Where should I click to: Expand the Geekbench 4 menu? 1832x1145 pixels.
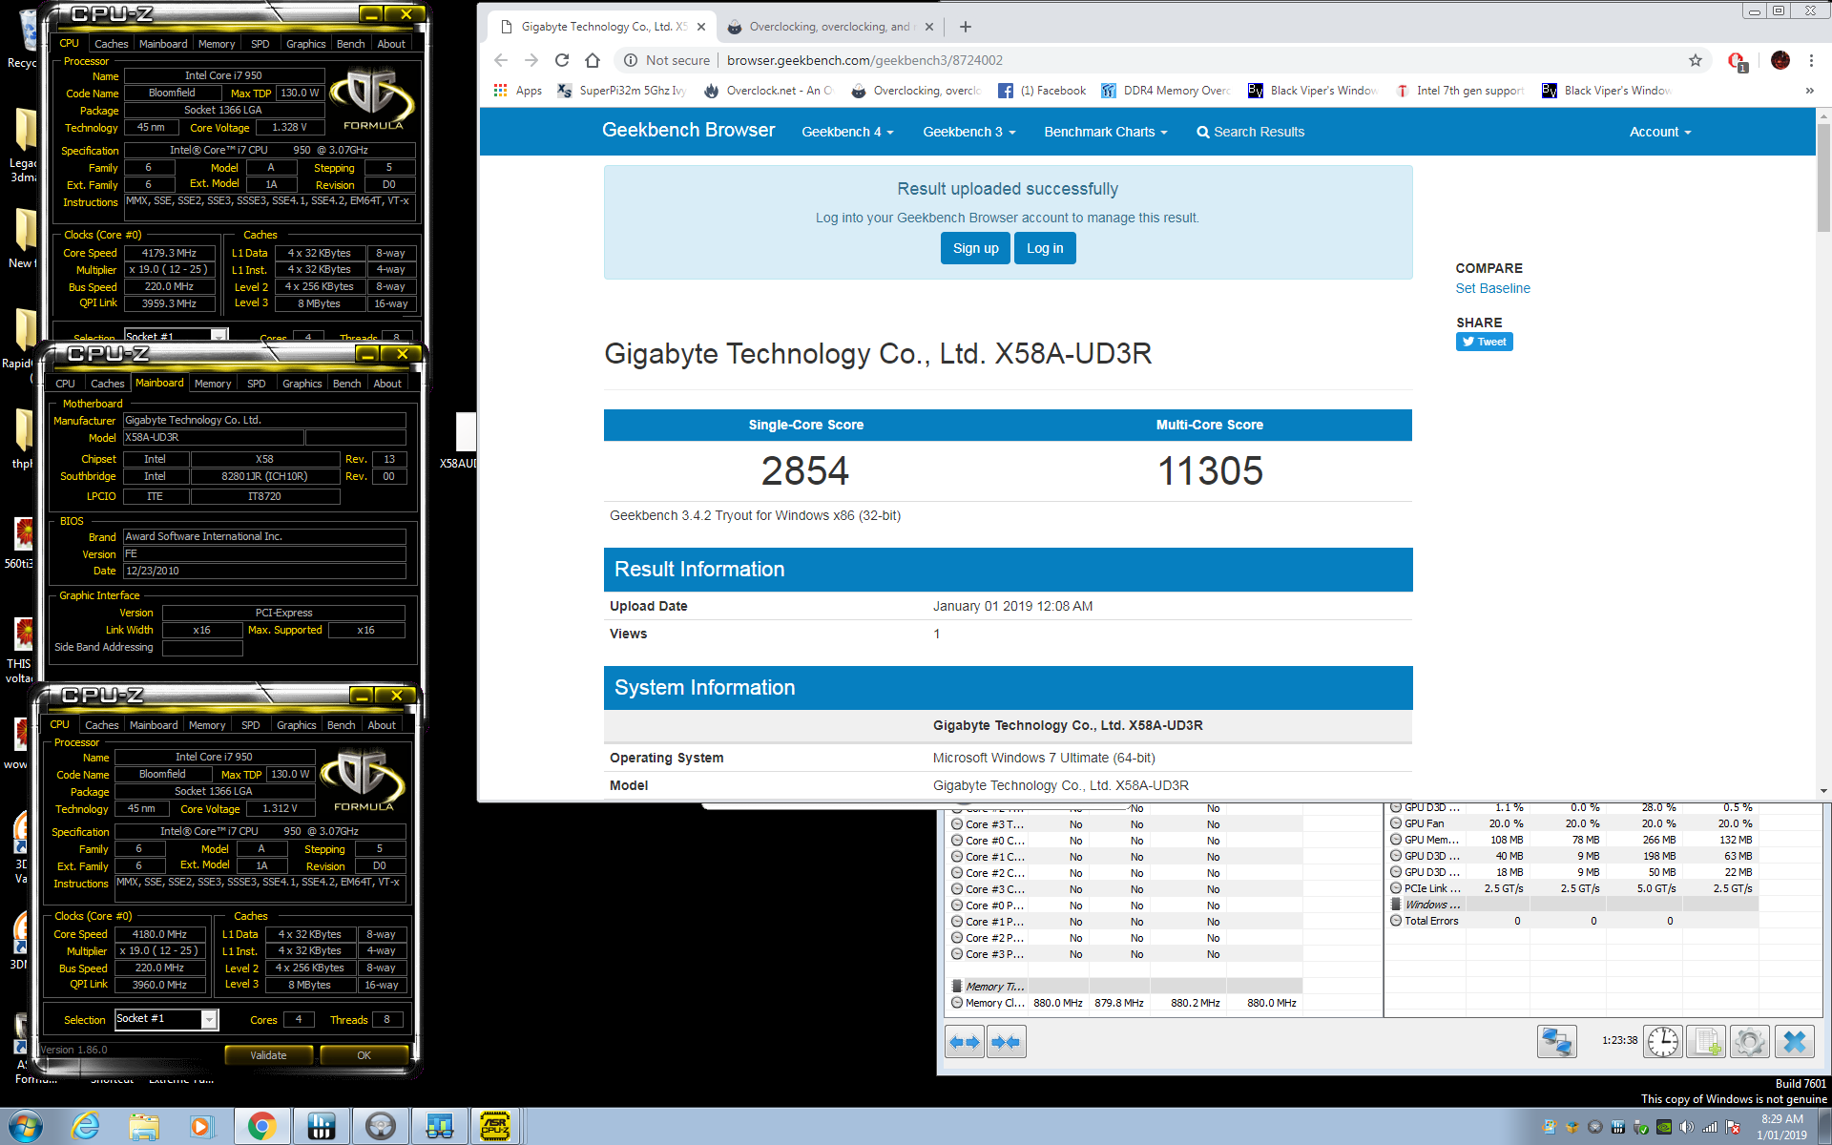pyautogui.click(x=847, y=132)
